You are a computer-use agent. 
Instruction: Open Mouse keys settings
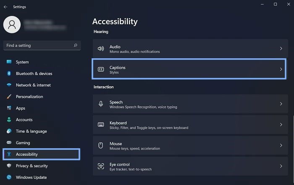pos(190,145)
